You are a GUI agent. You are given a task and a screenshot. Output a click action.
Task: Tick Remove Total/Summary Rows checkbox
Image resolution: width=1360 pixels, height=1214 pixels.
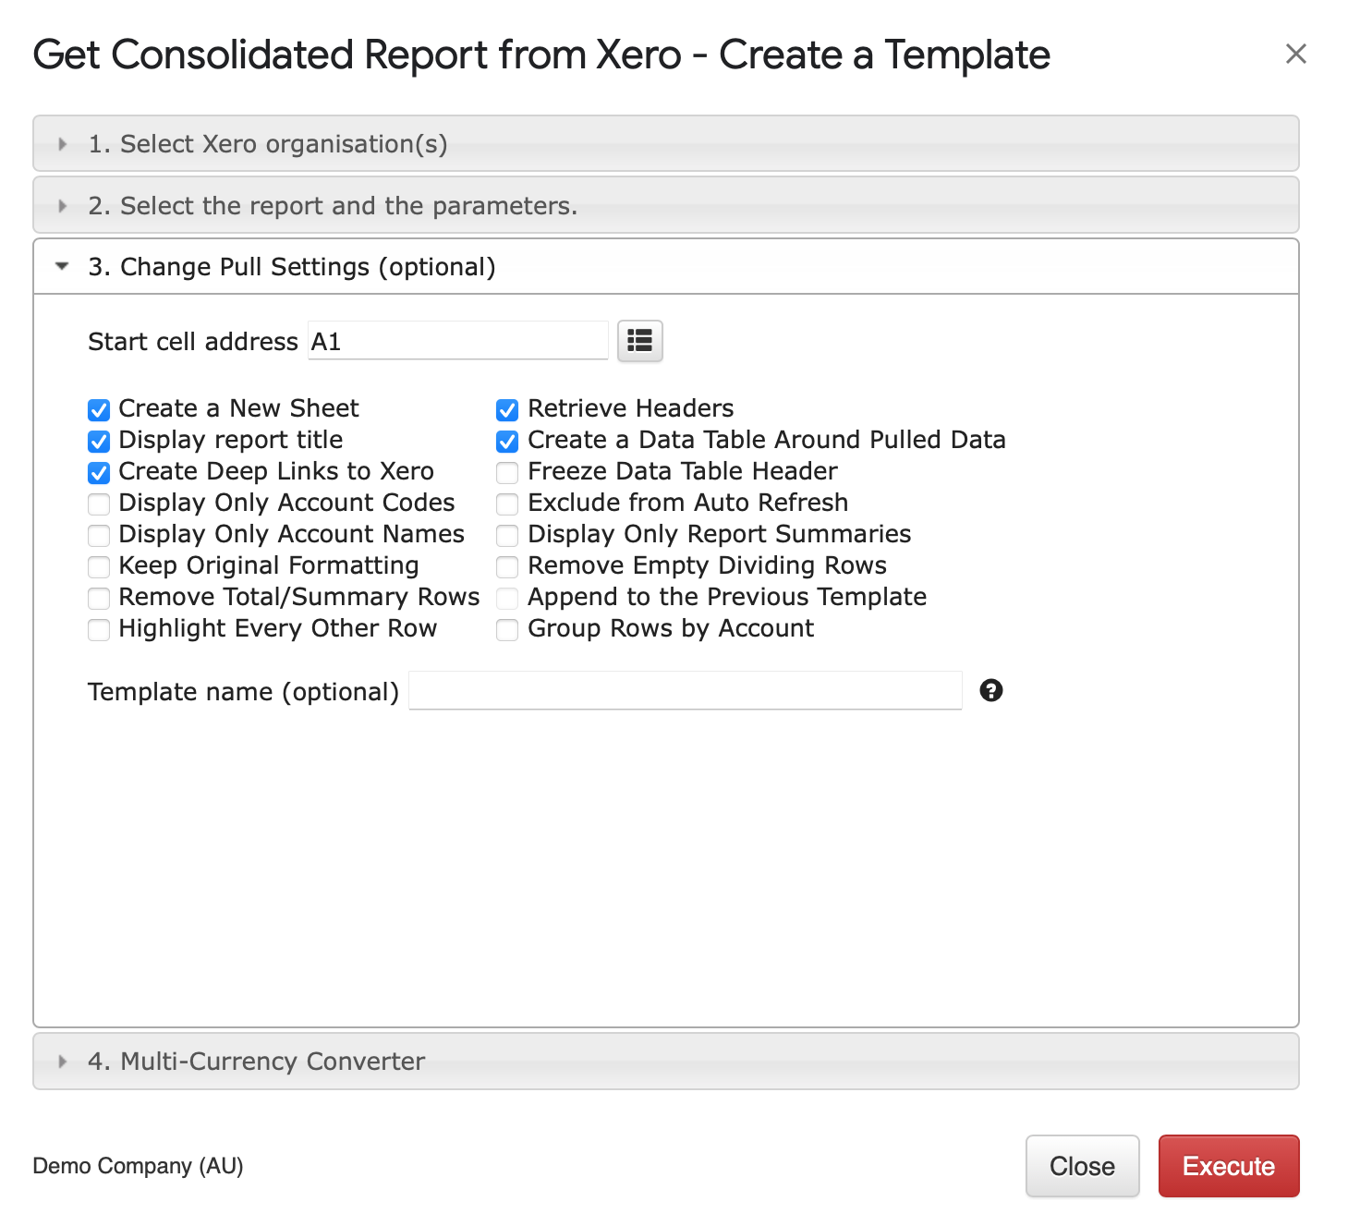pos(99,598)
